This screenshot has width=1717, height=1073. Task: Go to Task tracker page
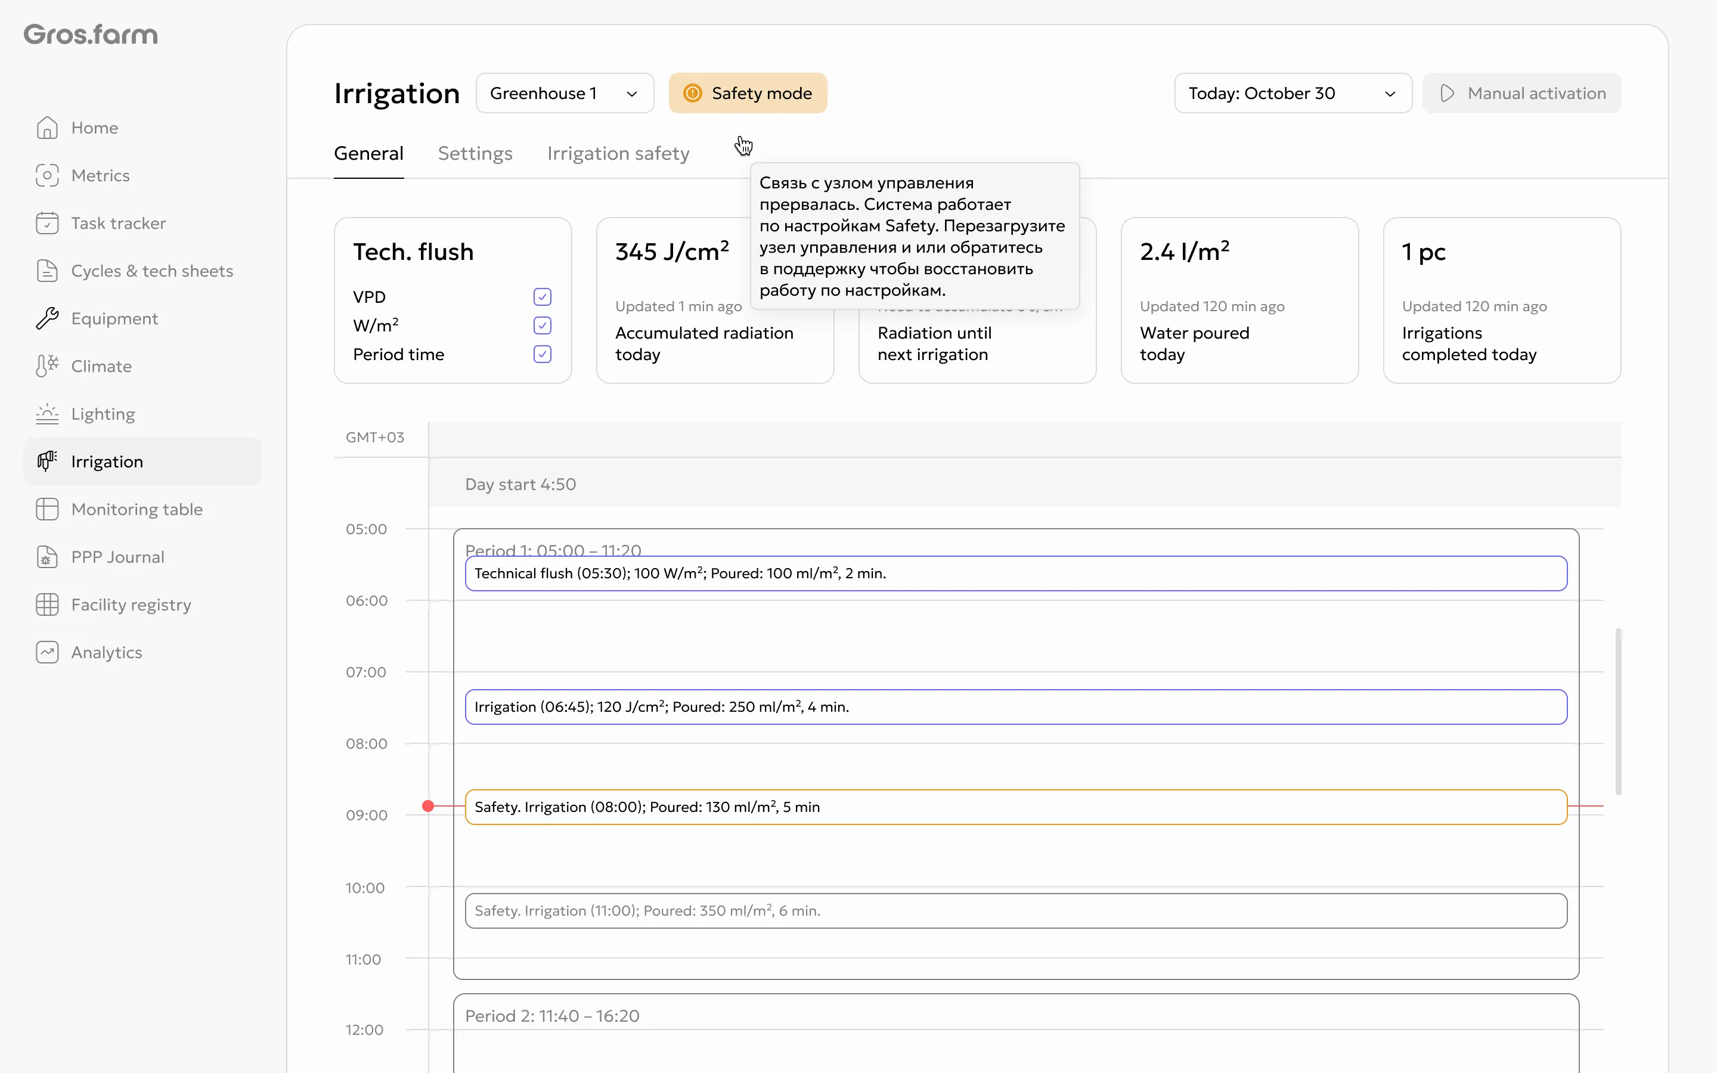pyautogui.click(x=142, y=223)
